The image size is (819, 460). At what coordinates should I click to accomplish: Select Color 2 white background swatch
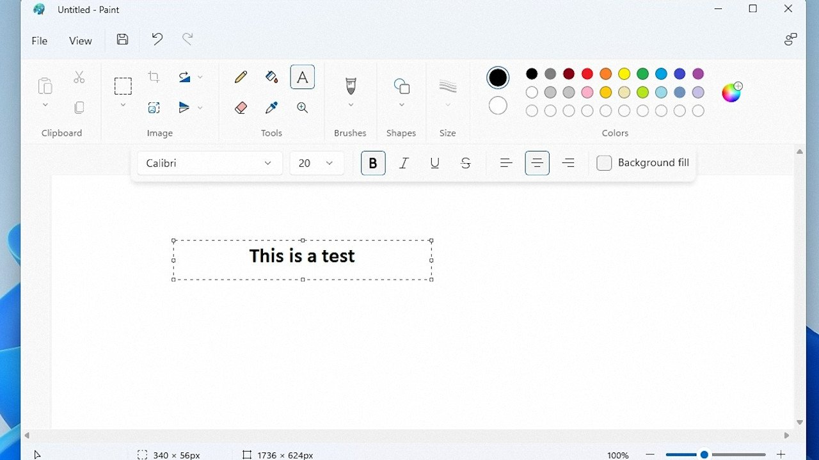point(498,106)
